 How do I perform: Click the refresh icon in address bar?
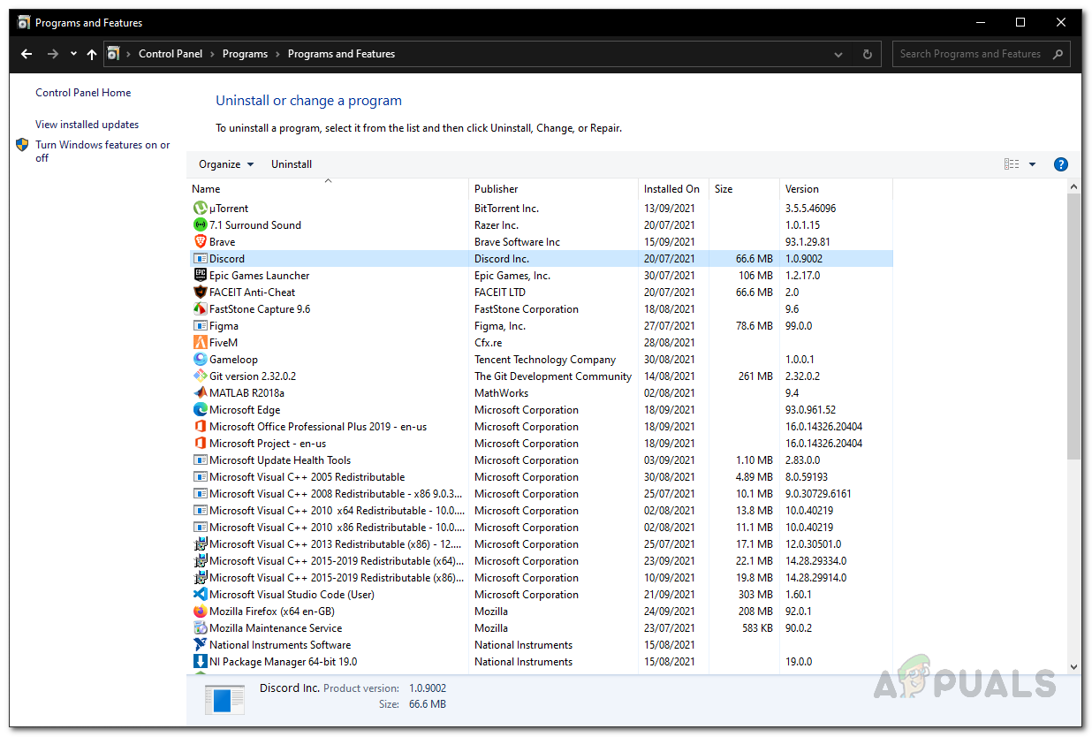pyautogui.click(x=867, y=54)
